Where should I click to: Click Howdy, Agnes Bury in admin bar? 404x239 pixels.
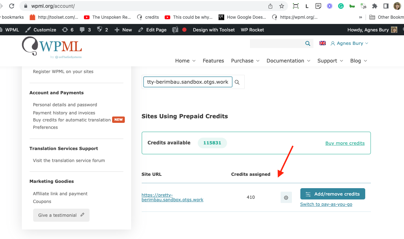[372, 30]
